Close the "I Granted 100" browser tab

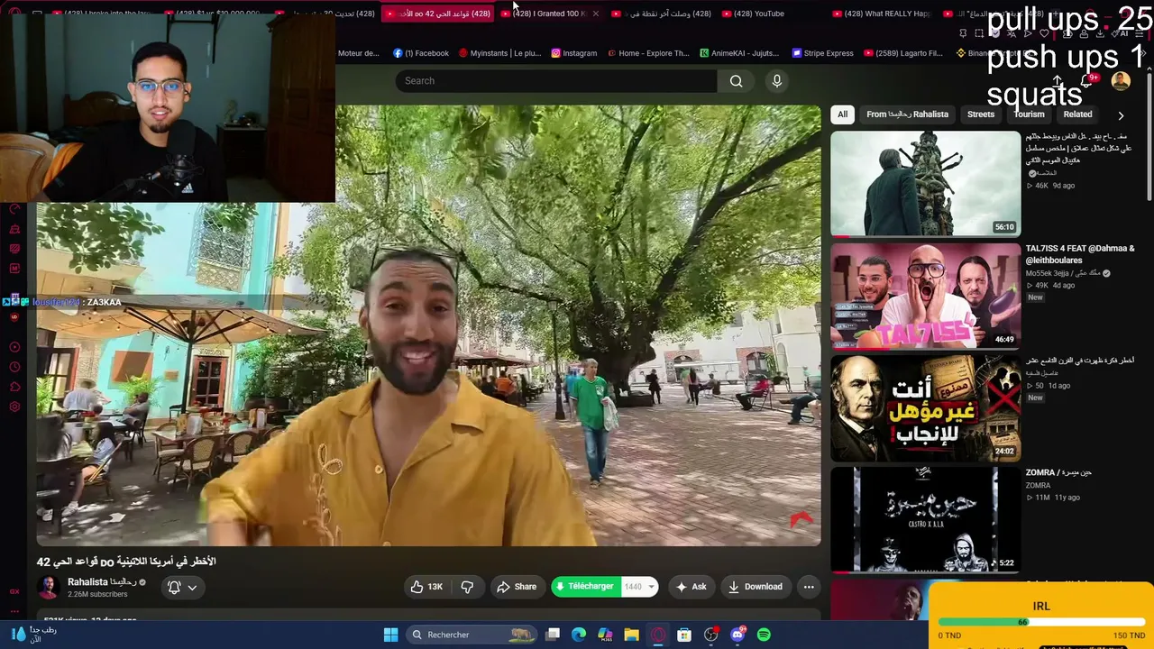595,14
